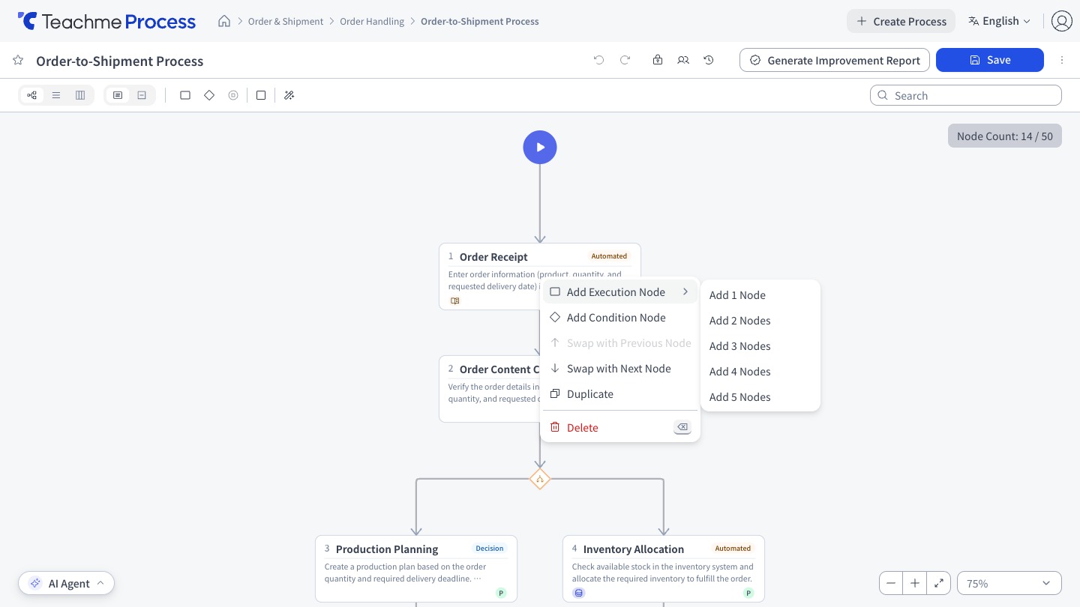Expand the AI Agent panel
1080x607 pixels.
pyautogui.click(x=66, y=583)
